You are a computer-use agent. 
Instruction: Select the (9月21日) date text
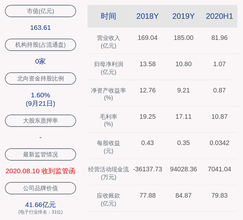tap(40, 104)
